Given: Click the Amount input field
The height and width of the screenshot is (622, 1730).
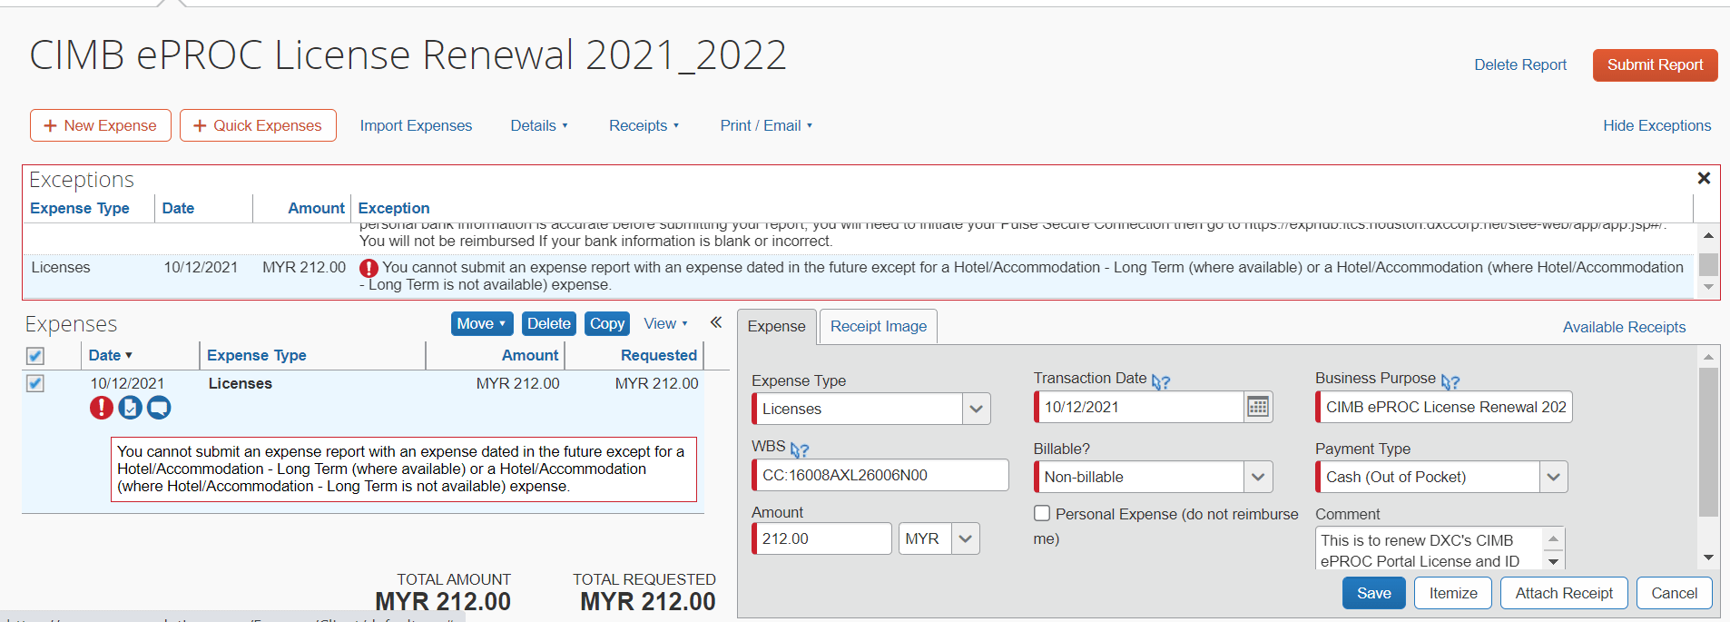Looking at the screenshot, I should [822, 538].
